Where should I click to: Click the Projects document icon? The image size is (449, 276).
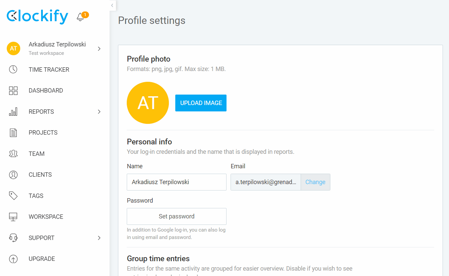pos(13,133)
